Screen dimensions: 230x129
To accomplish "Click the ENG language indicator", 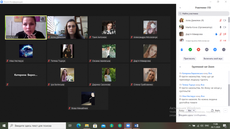I will pos(207,126).
